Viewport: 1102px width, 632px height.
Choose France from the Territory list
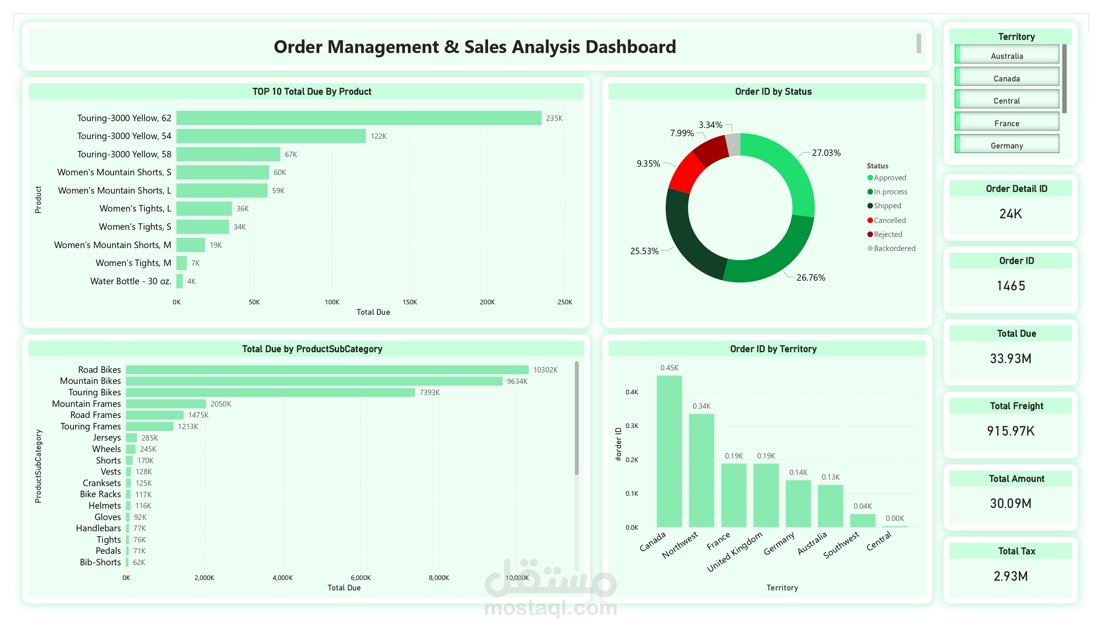coord(1007,123)
